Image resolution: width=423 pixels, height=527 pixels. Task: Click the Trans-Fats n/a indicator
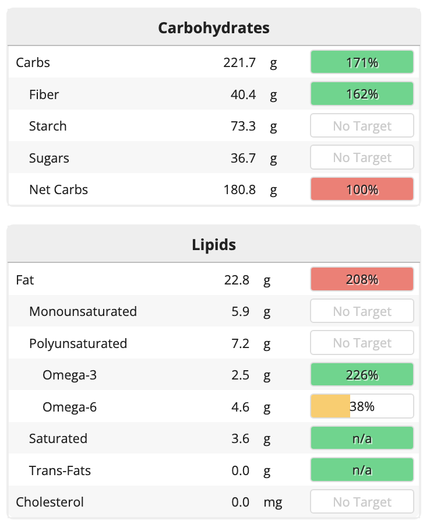point(362,470)
